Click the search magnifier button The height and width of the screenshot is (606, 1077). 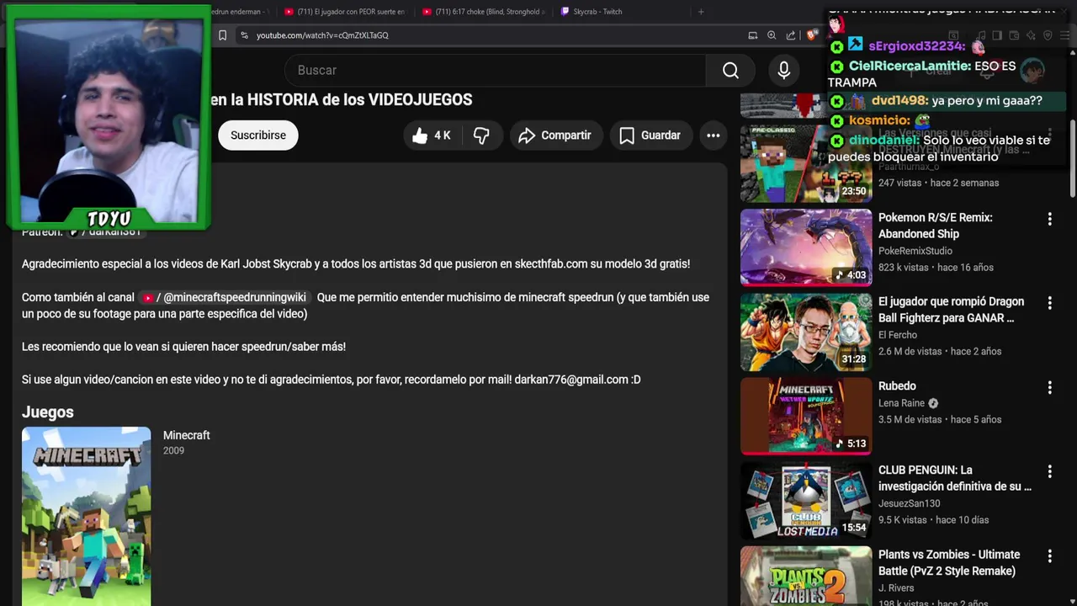730,71
